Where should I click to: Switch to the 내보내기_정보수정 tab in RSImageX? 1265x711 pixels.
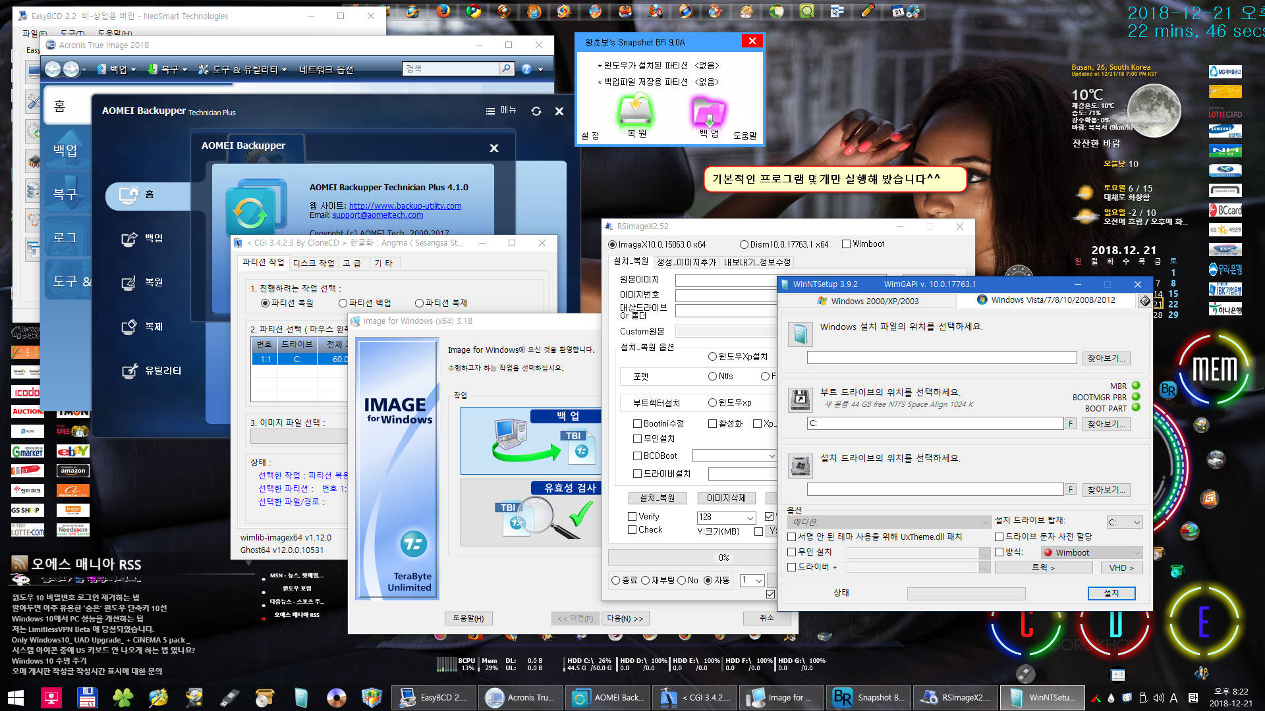click(757, 262)
